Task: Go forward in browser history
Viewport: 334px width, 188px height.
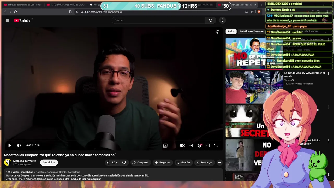Action: [10, 12]
